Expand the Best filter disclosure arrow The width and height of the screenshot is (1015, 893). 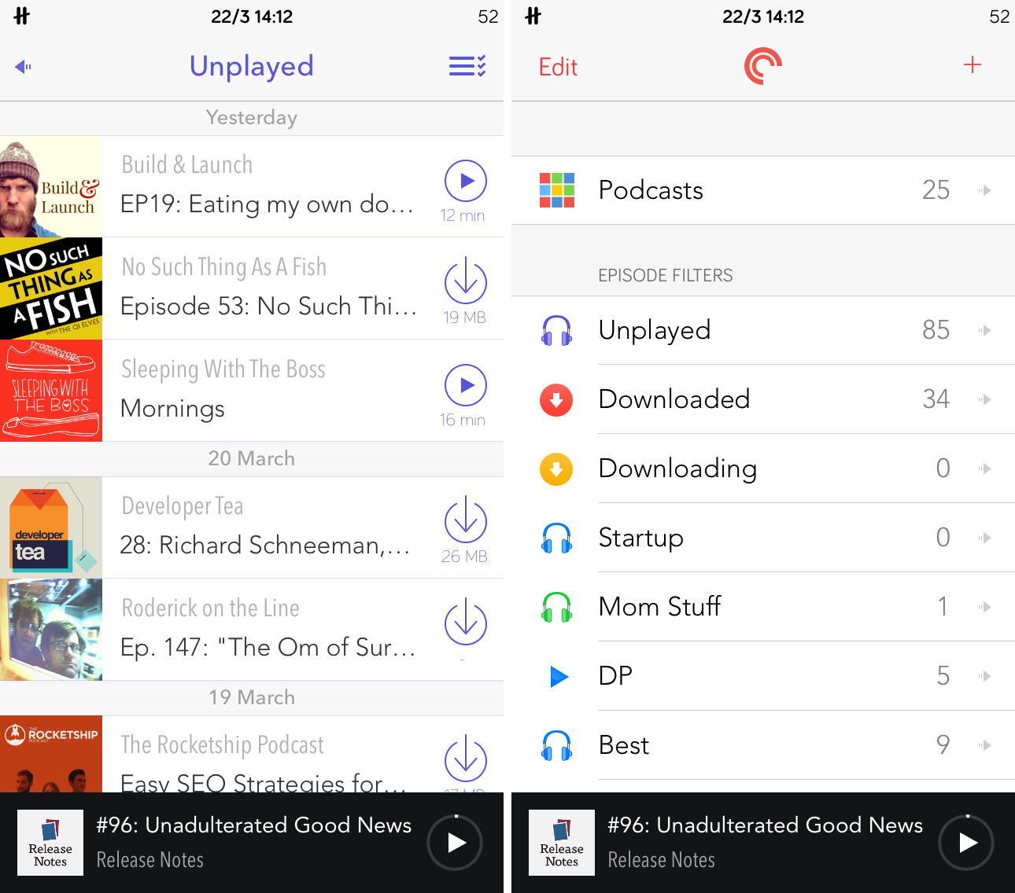click(985, 745)
